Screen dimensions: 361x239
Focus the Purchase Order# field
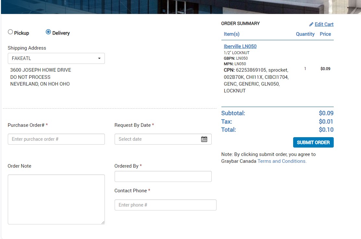pyautogui.click(x=56, y=139)
